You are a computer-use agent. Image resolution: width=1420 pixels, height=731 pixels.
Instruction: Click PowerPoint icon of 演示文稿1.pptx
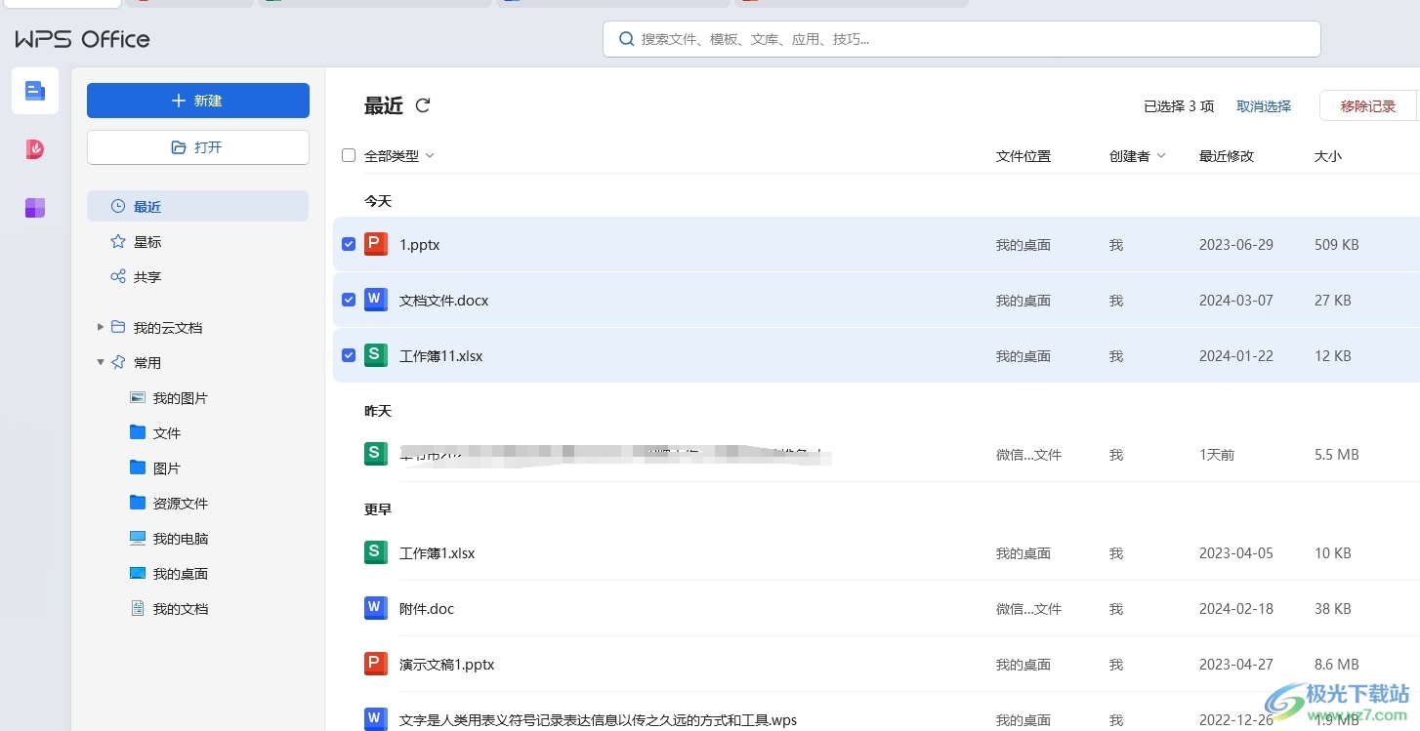pos(376,664)
